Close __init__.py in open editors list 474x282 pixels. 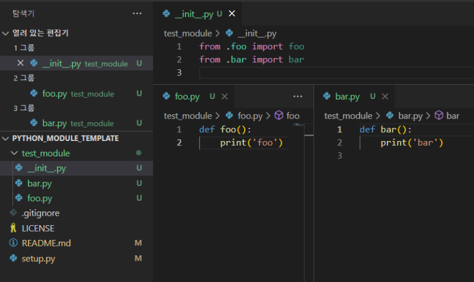point(20,63)
